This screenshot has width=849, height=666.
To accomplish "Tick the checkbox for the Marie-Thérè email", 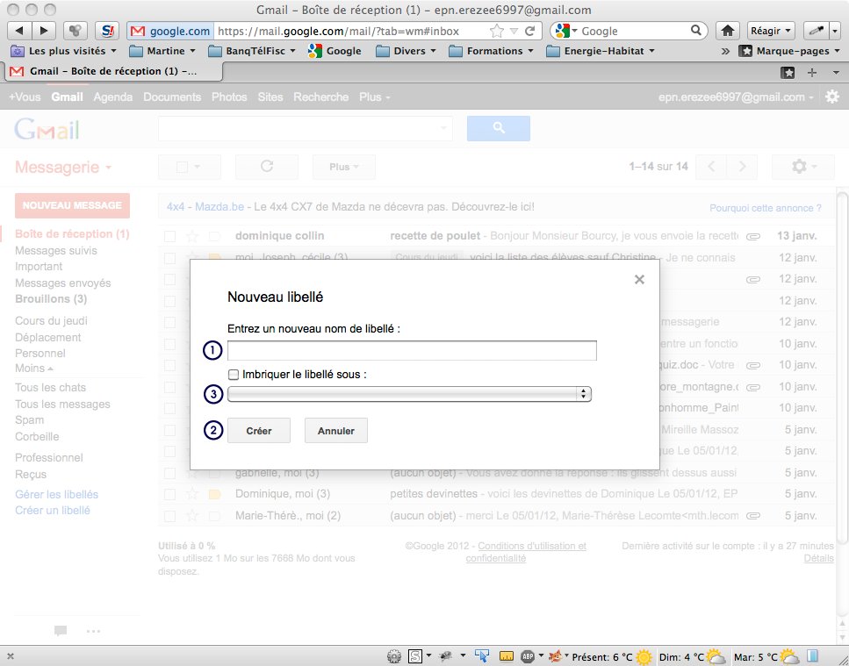I will pos(170,516).
